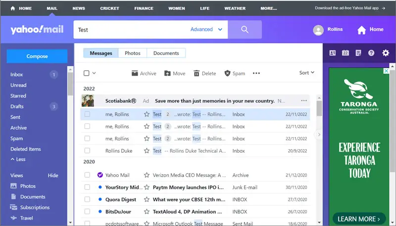Open the Help question mark icon
Viewport: 396px width, 226px height.
371,53
